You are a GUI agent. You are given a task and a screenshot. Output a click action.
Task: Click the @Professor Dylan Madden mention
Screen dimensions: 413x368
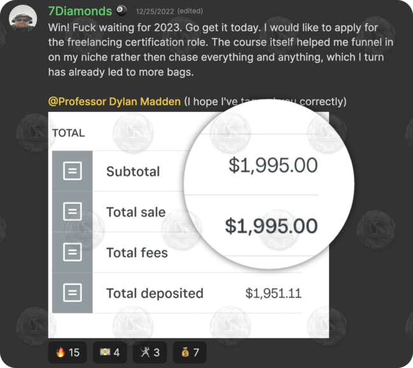click(x=115, y=102)
